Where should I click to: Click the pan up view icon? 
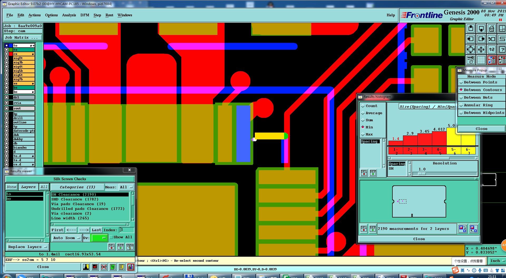[x=471, y=28]
